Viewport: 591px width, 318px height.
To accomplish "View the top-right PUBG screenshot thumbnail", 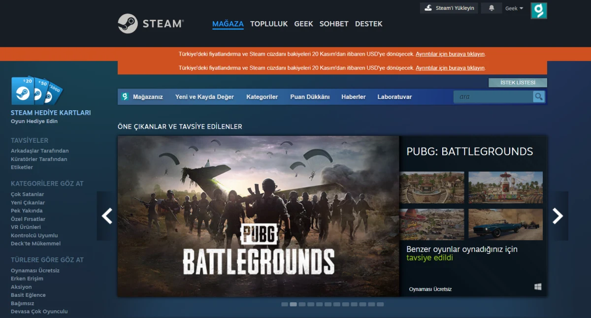I will pyautogui.click(x=505, y=188).
